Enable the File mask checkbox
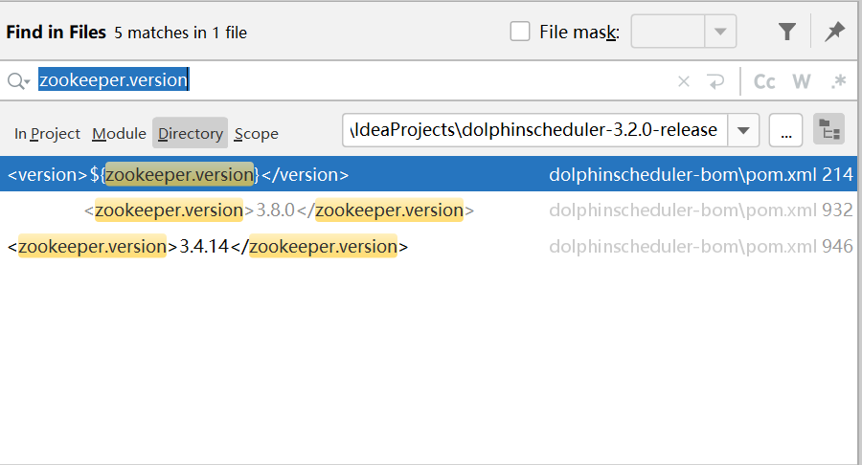Screen dimensions: 862x465 [520, 32]
